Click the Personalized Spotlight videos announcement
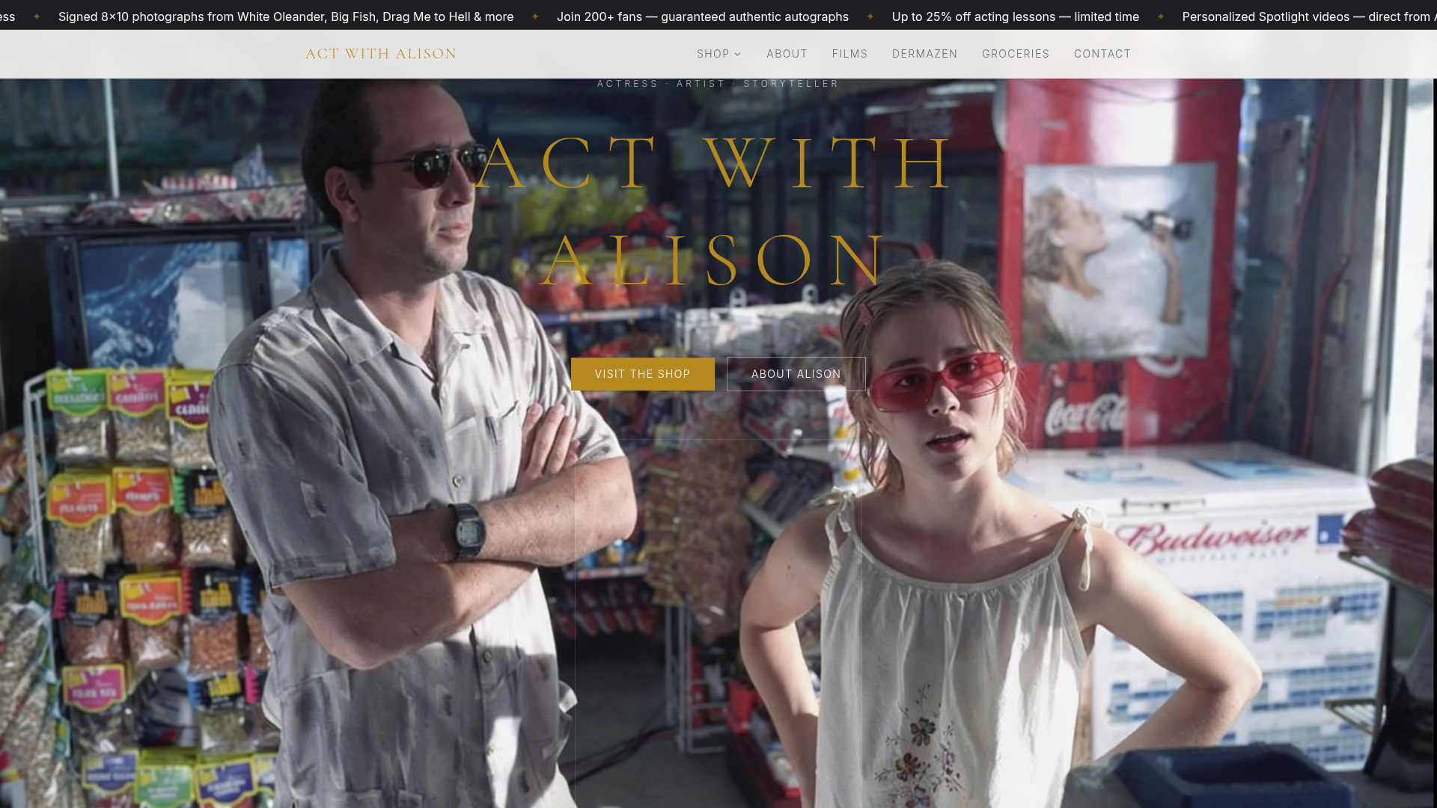The width and height of the screenshot is (1437, 808). tap(1310, 16)
